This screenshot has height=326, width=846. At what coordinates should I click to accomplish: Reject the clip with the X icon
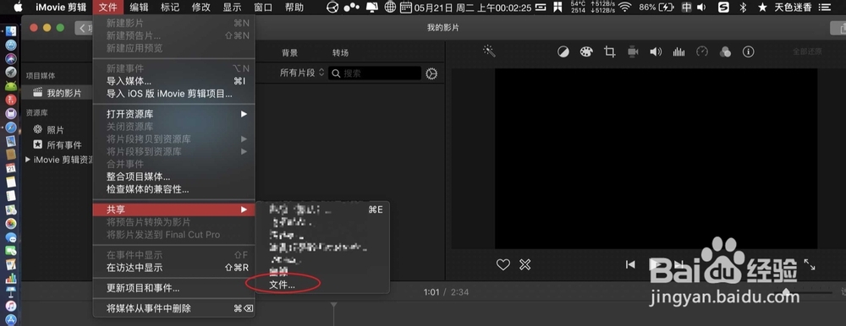pos(525,264)
